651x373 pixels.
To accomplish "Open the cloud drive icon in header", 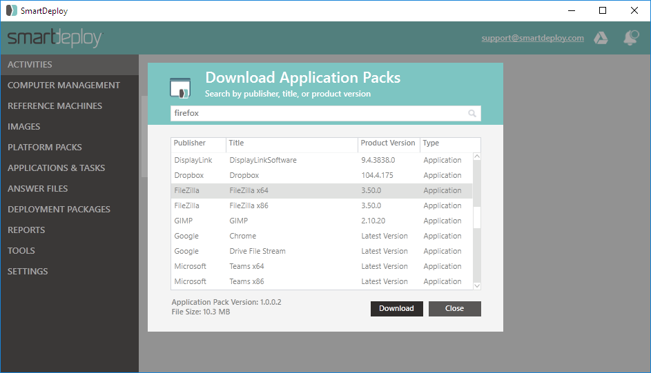I will pyautogui.click(x=601, y=38).
